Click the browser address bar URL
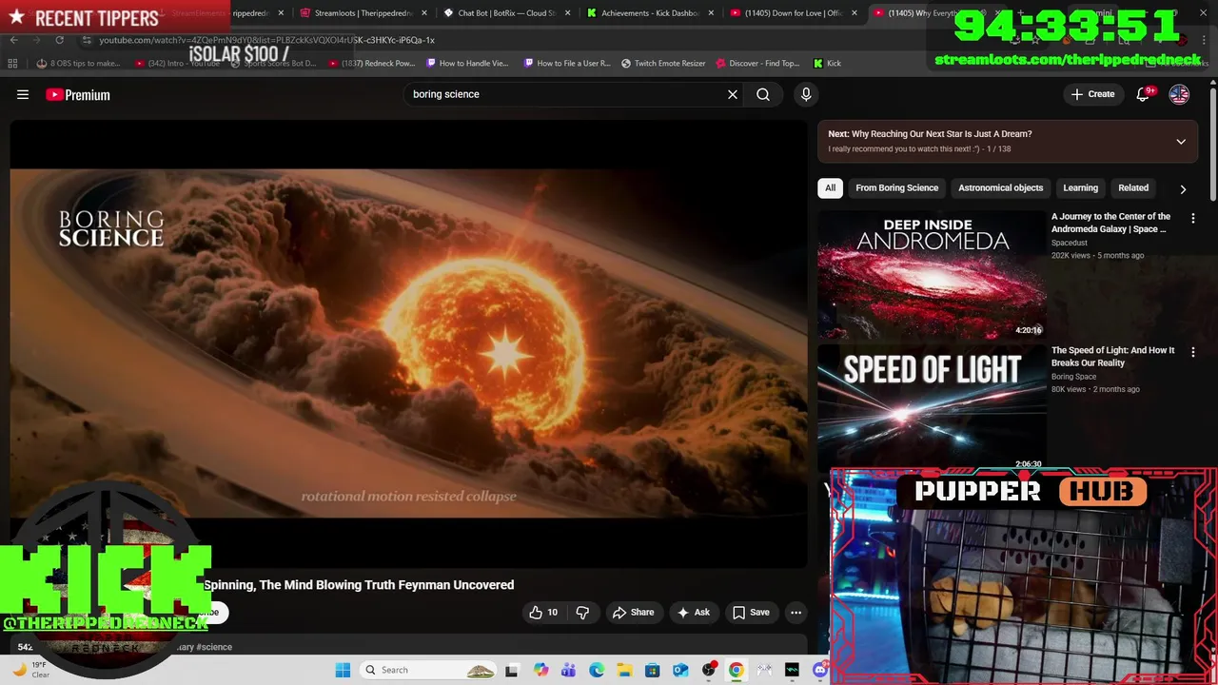Viewport: 1218px width, 685px height. pos(266,40)
